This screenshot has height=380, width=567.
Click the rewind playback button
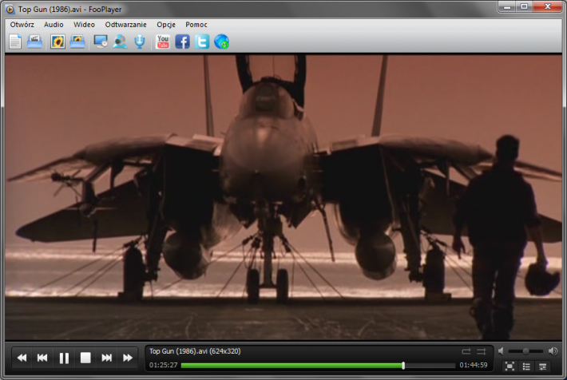22,358
